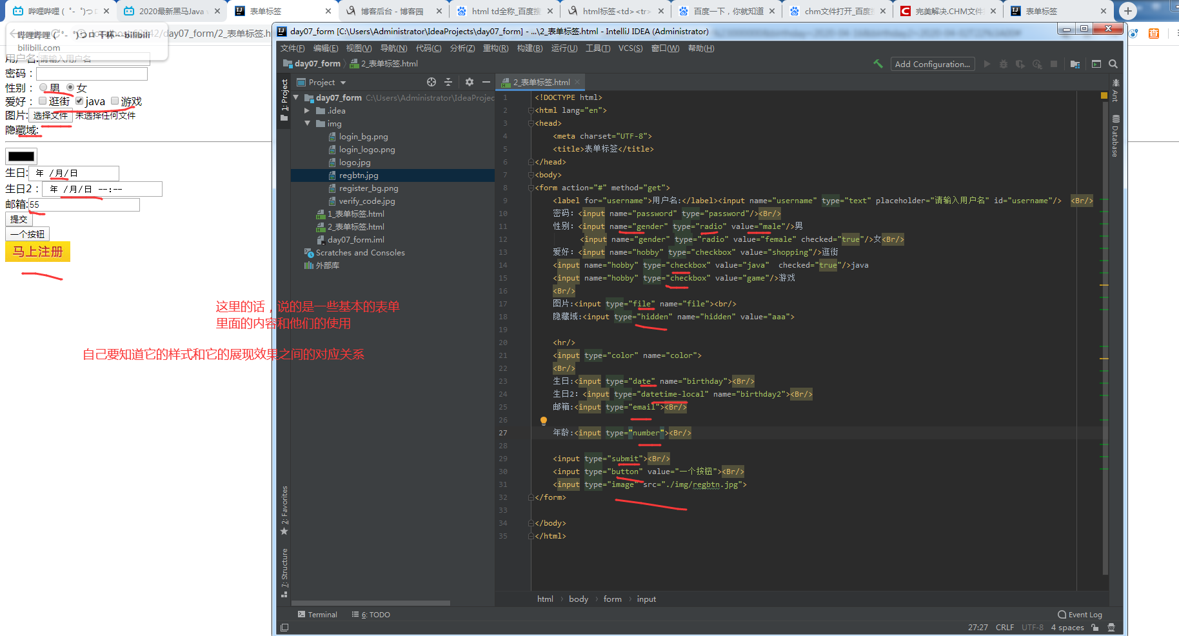1179x636 pixels.
Task: Click the 生日 date field
Action: click(x=74, y=173)
